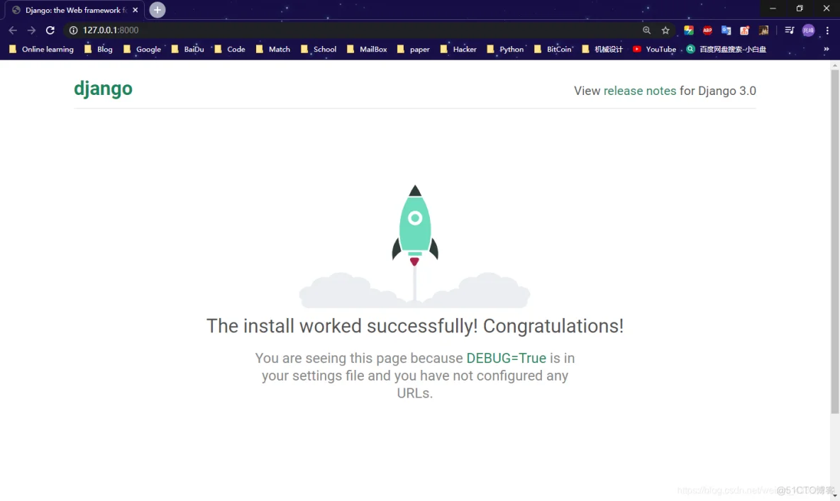Open the Hacker bookmark folder
Image resolution: width=840 pixels, height=501 pixels.
coord(458,49)
